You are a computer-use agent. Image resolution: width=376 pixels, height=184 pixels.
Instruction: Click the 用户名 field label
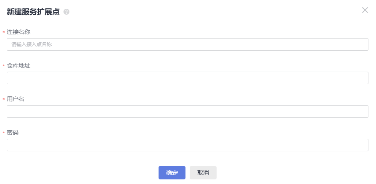coord(15,99)
